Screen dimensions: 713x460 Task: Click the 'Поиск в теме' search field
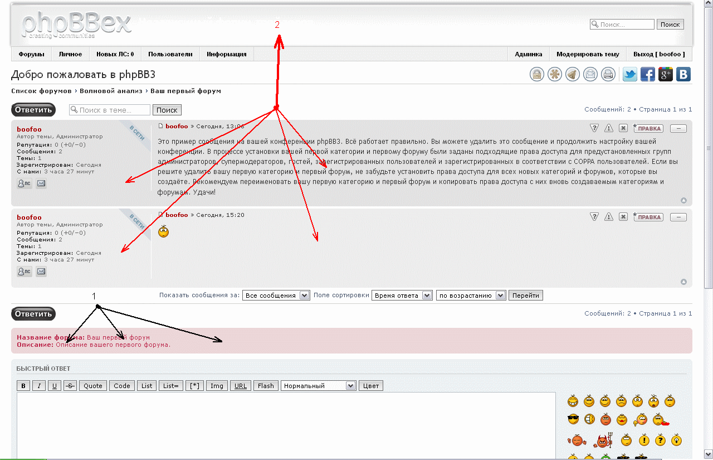(110, 110)
